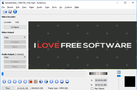Click Configure under Audio Output

[x=15, y=62]
